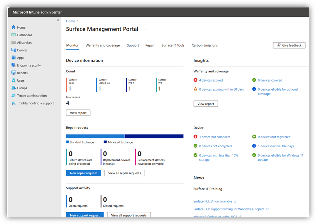This screenshot has height=224, width=316.
Task: Click View all repair requests button
Action: [x=125, y=173]
